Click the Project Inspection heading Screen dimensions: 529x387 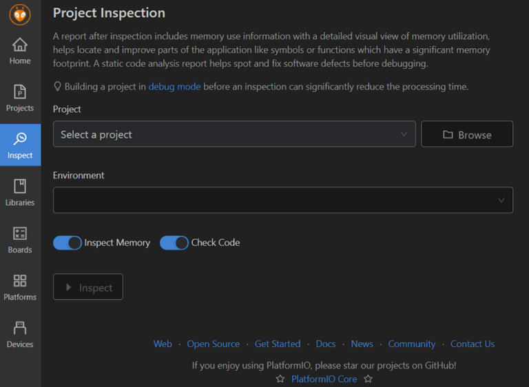(109, 13)
